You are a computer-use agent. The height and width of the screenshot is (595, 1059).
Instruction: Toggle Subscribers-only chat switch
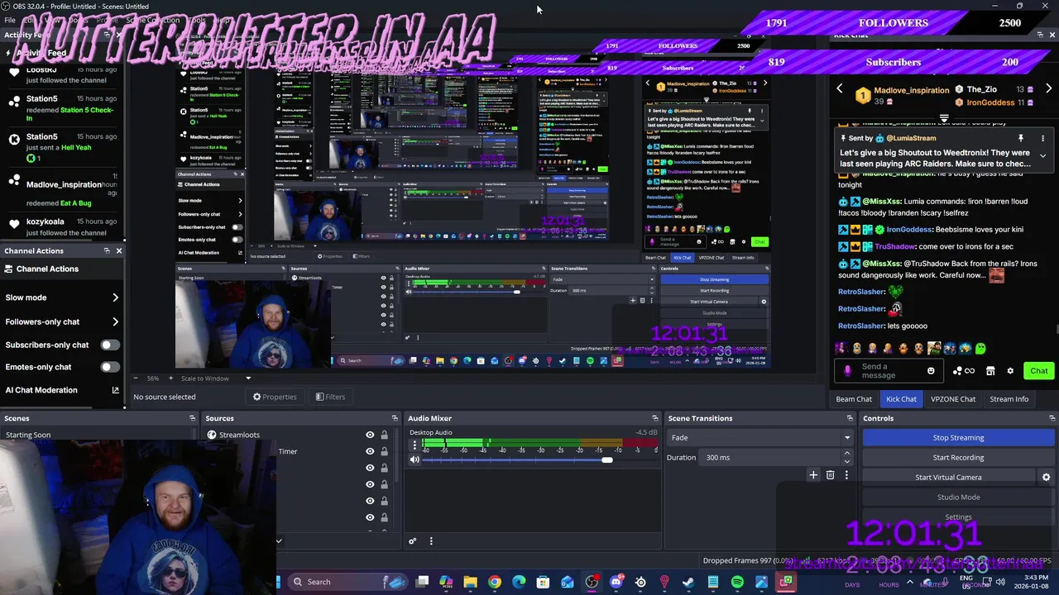(x=109, y=345)
